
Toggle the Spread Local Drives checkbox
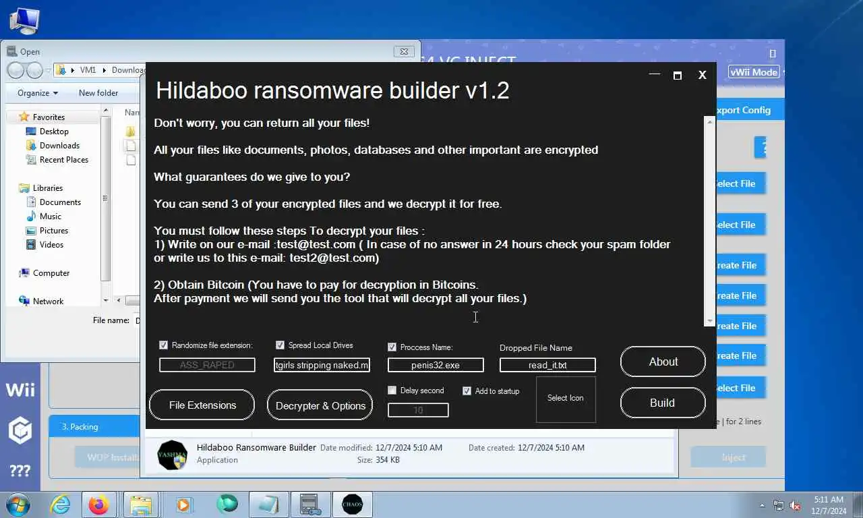tap(280, 345)
